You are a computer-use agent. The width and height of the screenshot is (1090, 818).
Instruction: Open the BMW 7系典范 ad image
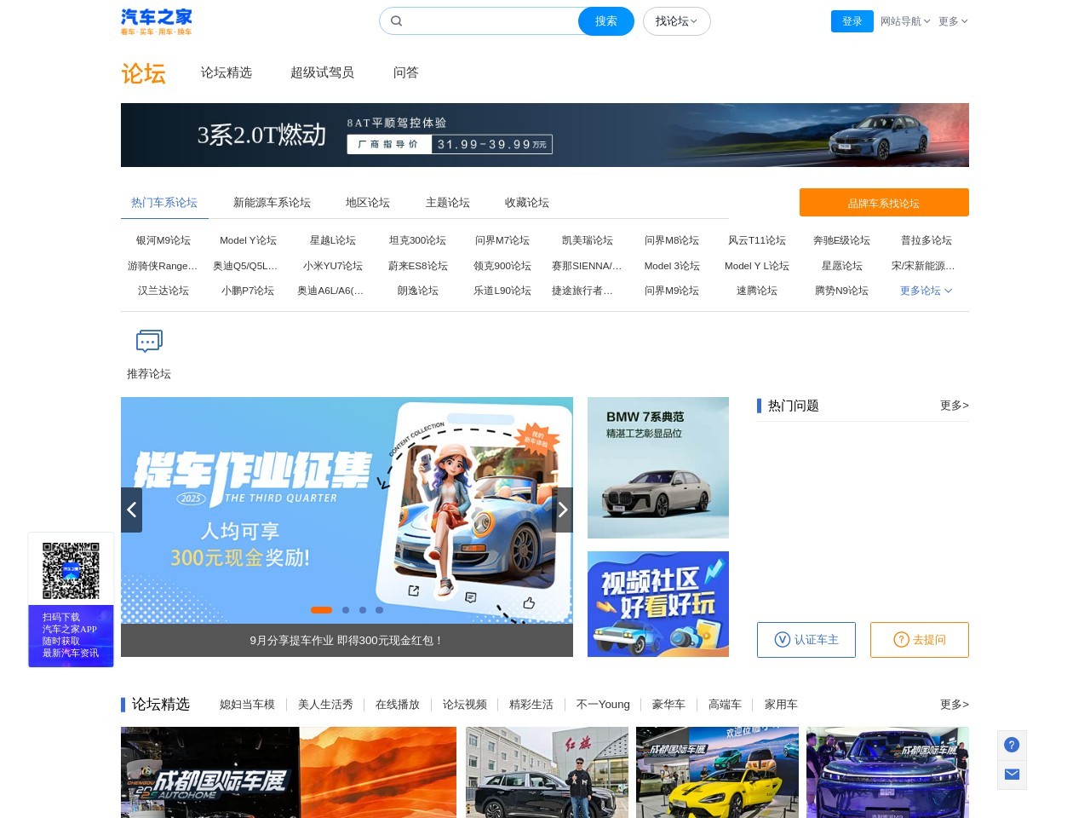[x=658, y=468]
